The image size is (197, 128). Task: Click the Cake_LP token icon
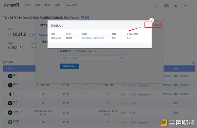pyautogui.click(x=10, y=113)
